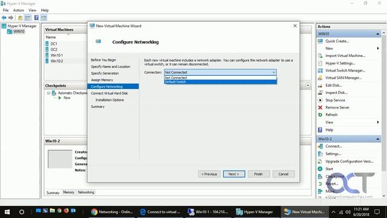387x218 pixels.
Task: Click the Settings icon under Win10-2 actions
Action: tap(320, 154)
